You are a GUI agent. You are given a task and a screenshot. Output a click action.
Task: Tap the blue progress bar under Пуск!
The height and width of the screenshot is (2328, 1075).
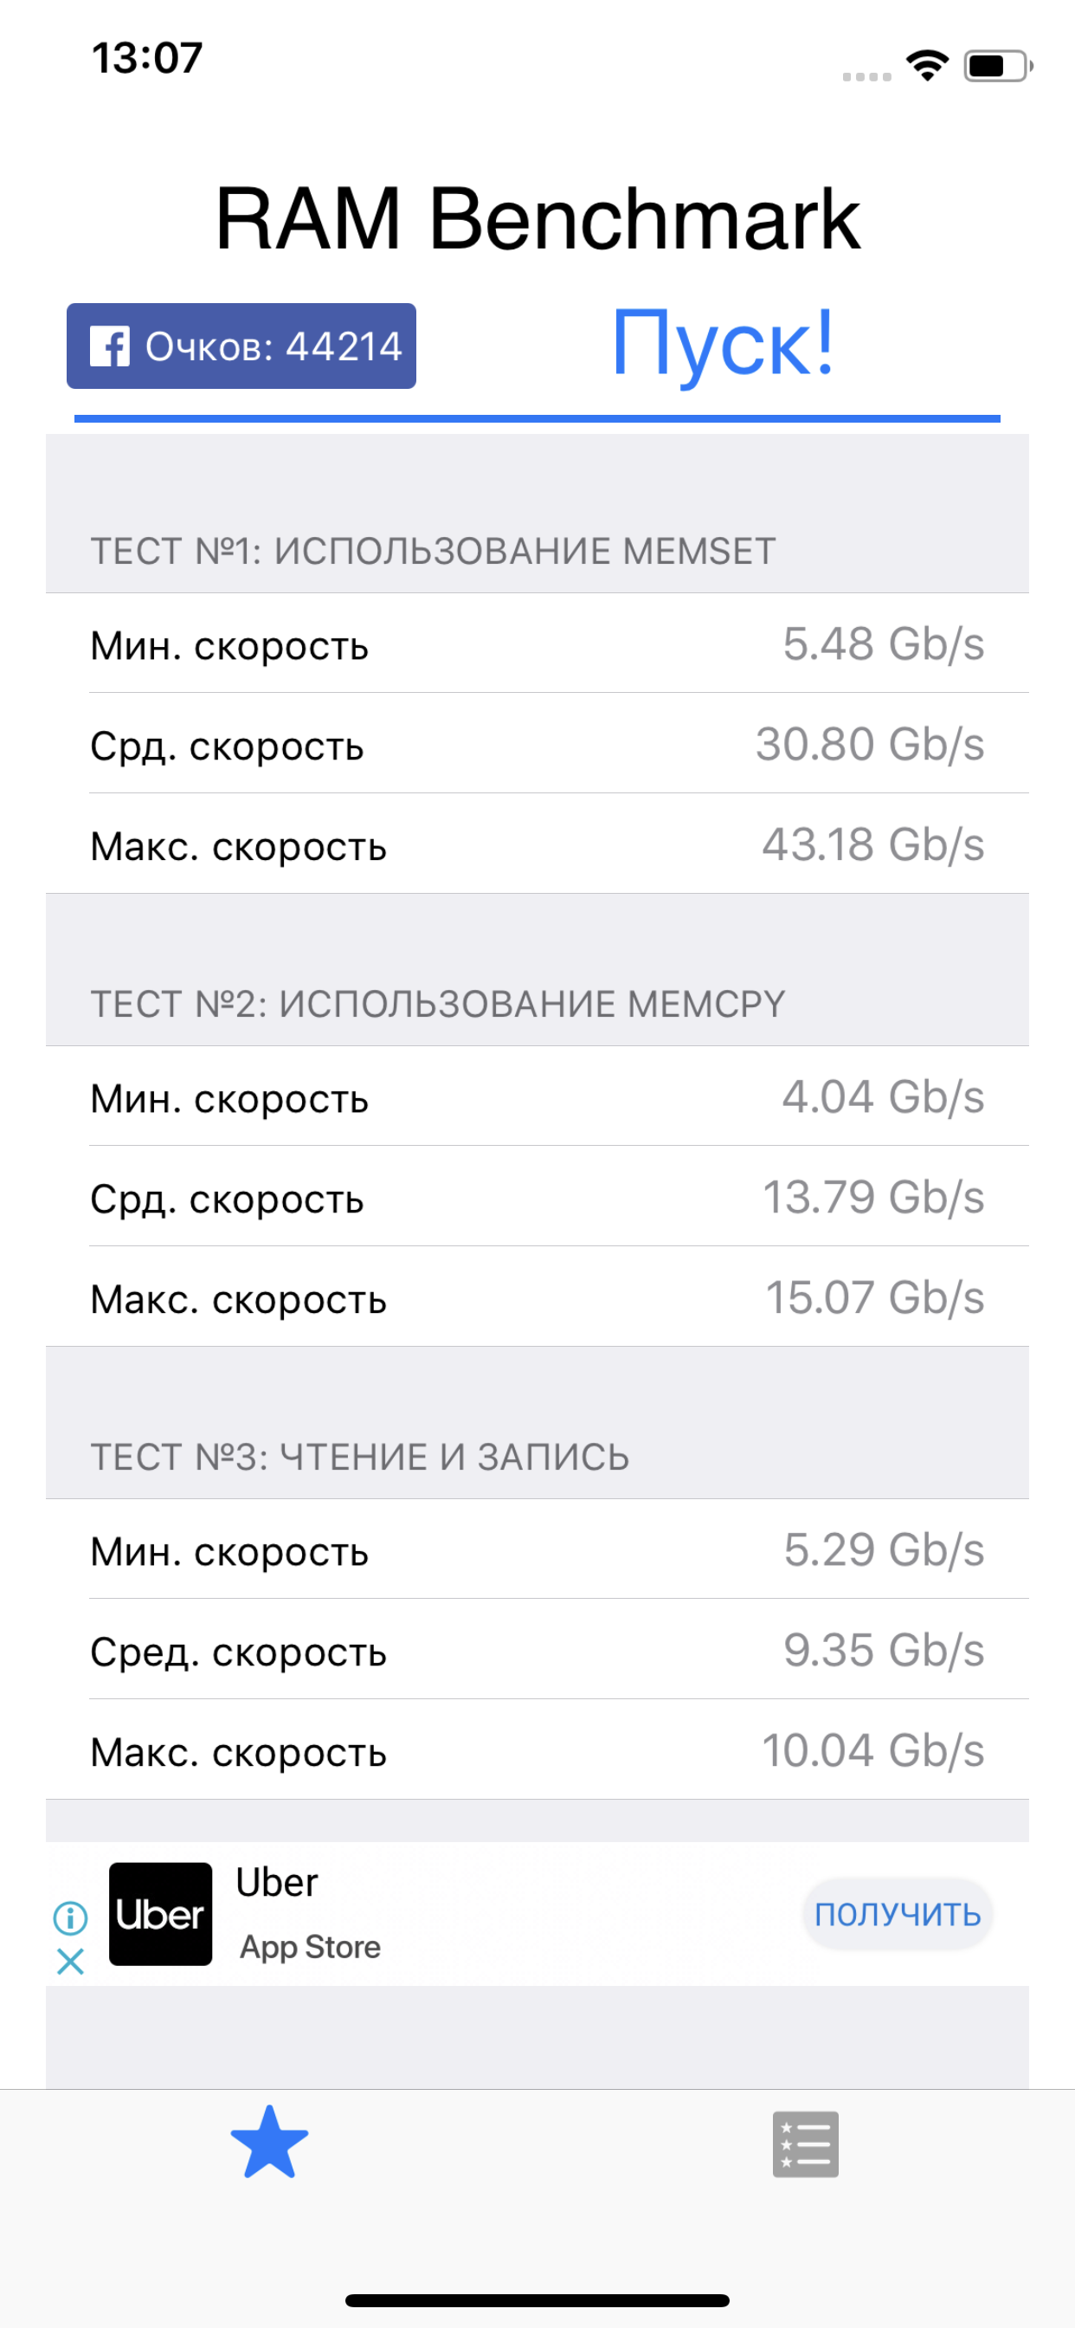(x=537, y=418)
